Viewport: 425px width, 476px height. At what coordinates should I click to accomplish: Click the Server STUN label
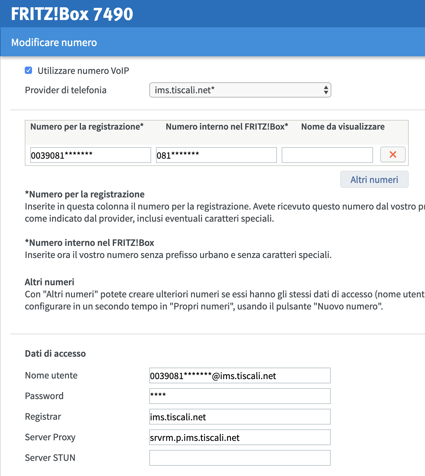[x=50, y=458]
